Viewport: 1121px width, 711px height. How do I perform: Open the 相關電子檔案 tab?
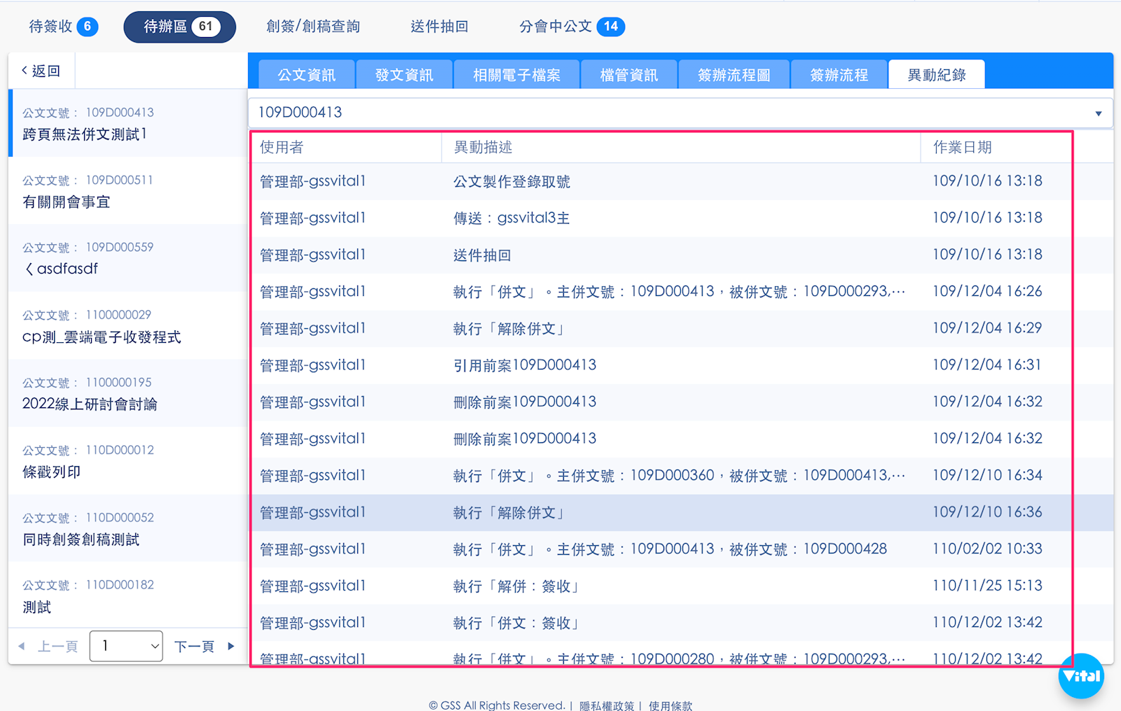pyautogui.click(x=516, y=75)
